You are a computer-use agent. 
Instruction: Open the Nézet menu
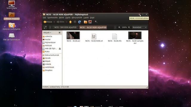tap(61, 18)
